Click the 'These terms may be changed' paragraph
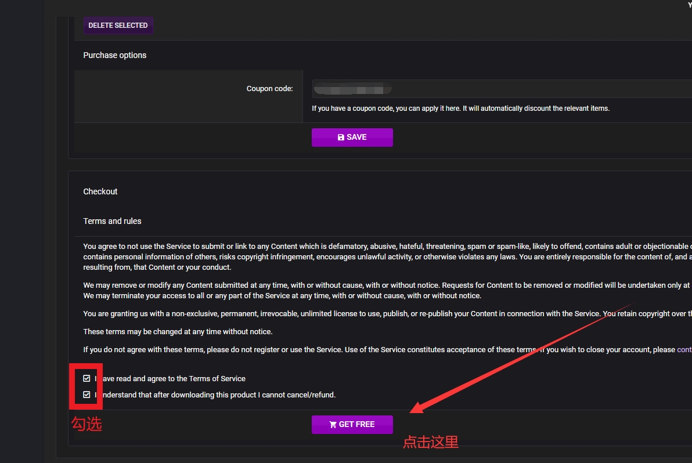 coord(178,332)
